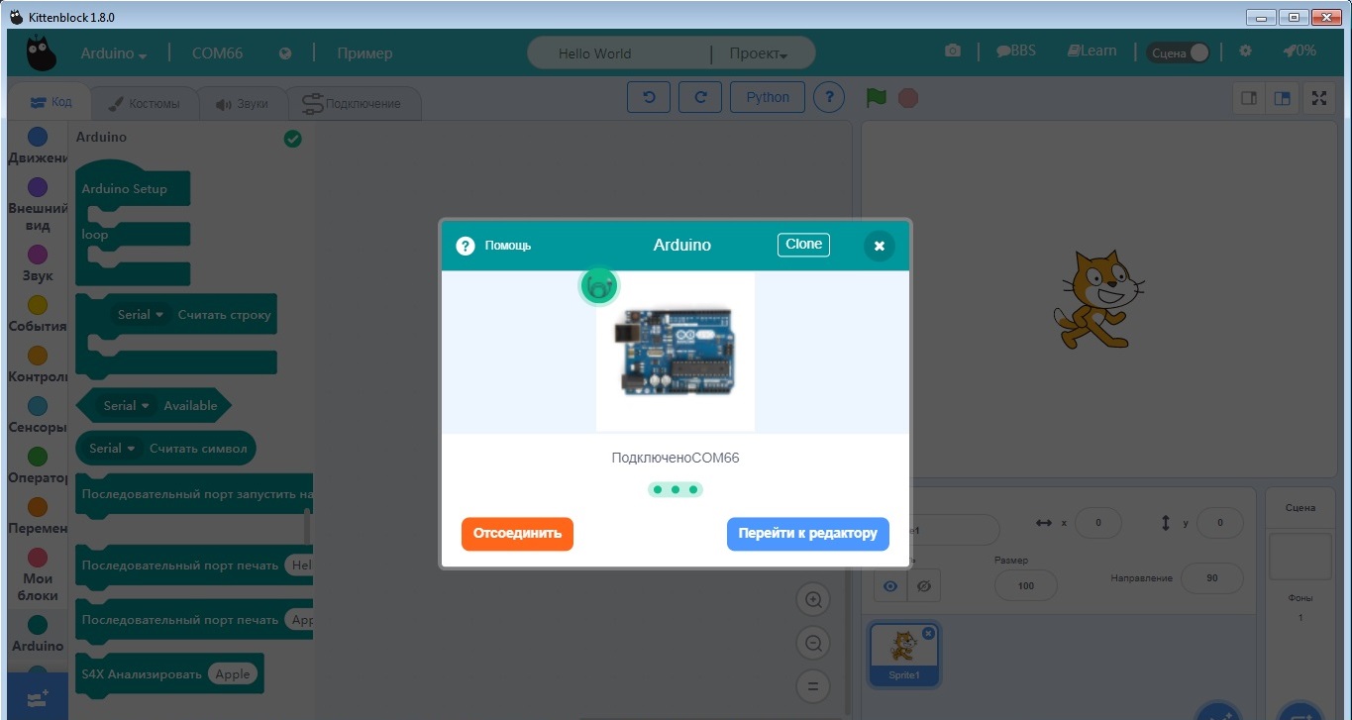
Task: Click the Kittenblock cat logo
Action: click(40, 53)
